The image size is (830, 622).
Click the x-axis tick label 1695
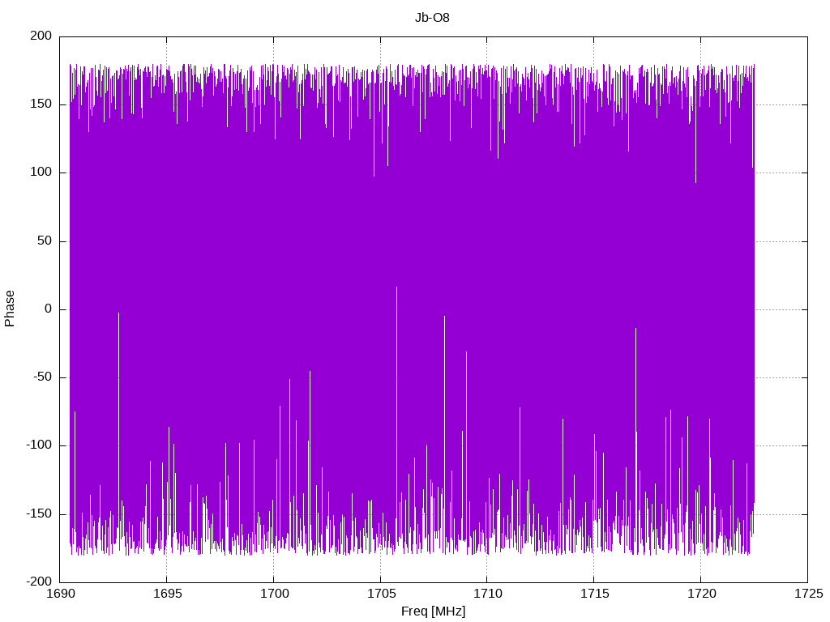pos(167,594)
